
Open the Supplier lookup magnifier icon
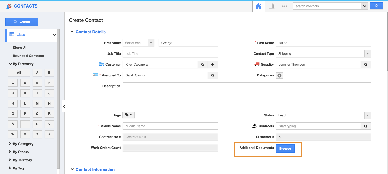point(366,64)
